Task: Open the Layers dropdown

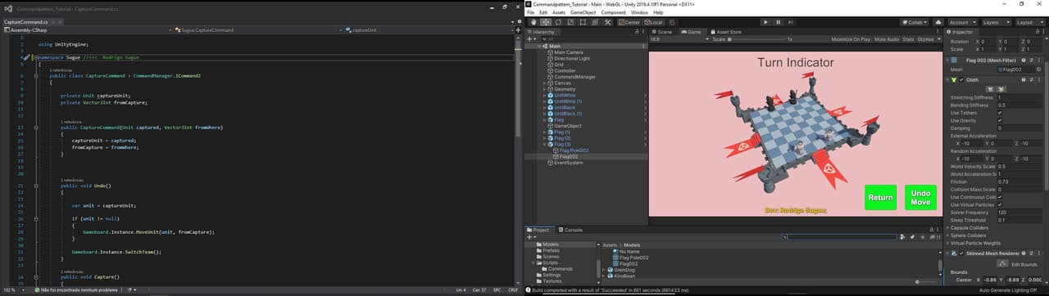Action: click(997, 22)
